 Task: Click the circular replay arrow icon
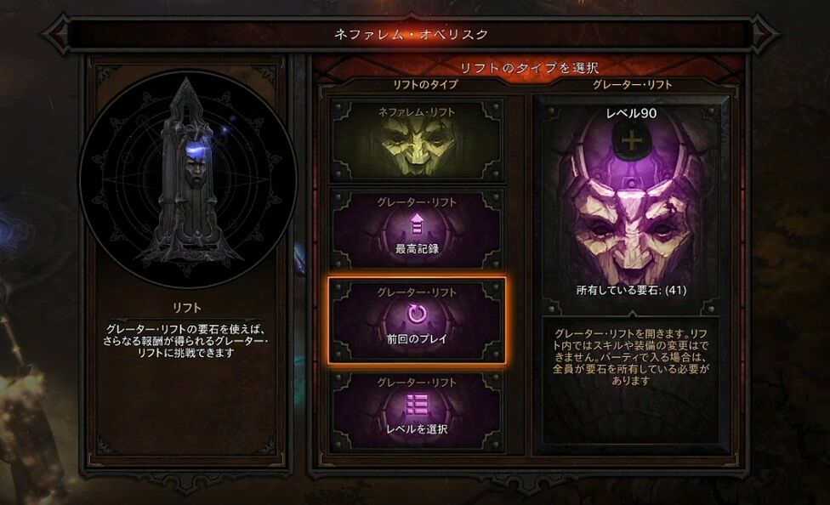417,315
